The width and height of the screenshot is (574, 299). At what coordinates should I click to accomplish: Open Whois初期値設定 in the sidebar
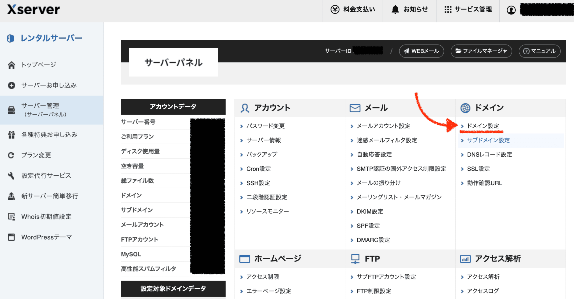pos(46,217)
